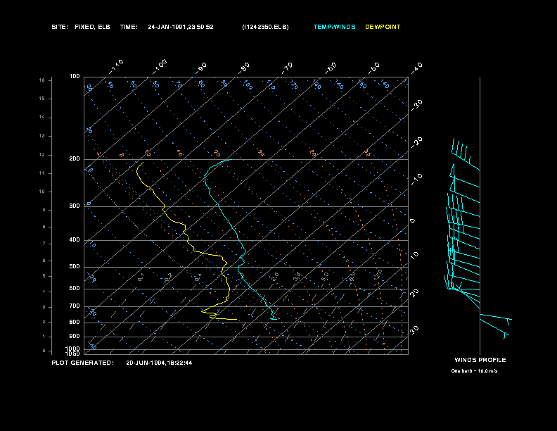This screenshot has width=557, height=431.
Task: Click the -70 temperature axis label
Action: (287, 68)
